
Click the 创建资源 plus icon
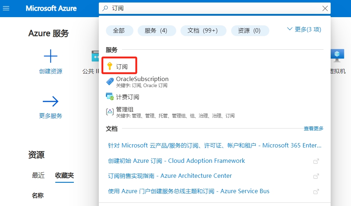click(x=50, y=56)
